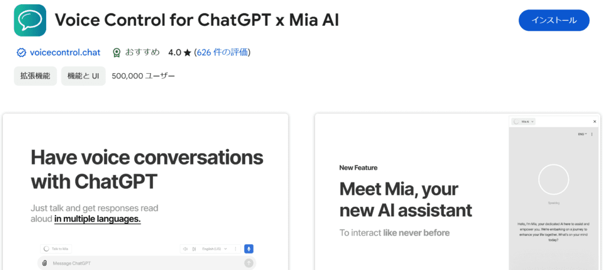Open the three-dot menu beside English (US)

[236, 249]
